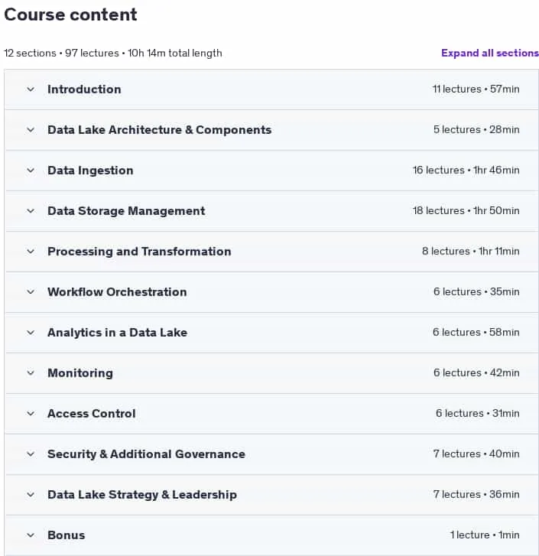The width and height of the screenshot is (539, 556).
Task: Click chevron beside Analytics in a Data Lake
Action: [x=31, y=333]
